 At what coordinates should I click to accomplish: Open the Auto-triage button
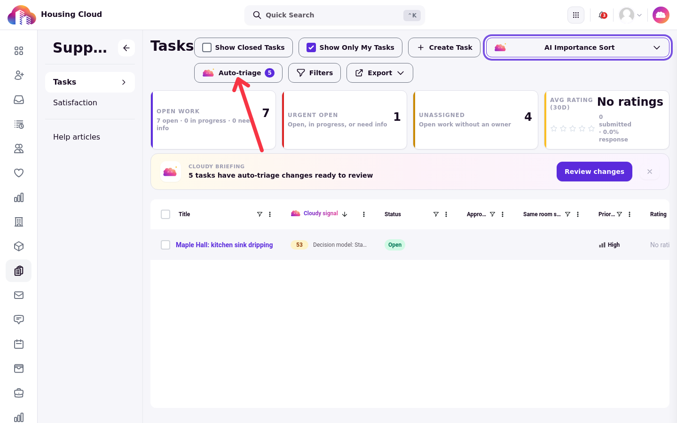click(238, 73)
